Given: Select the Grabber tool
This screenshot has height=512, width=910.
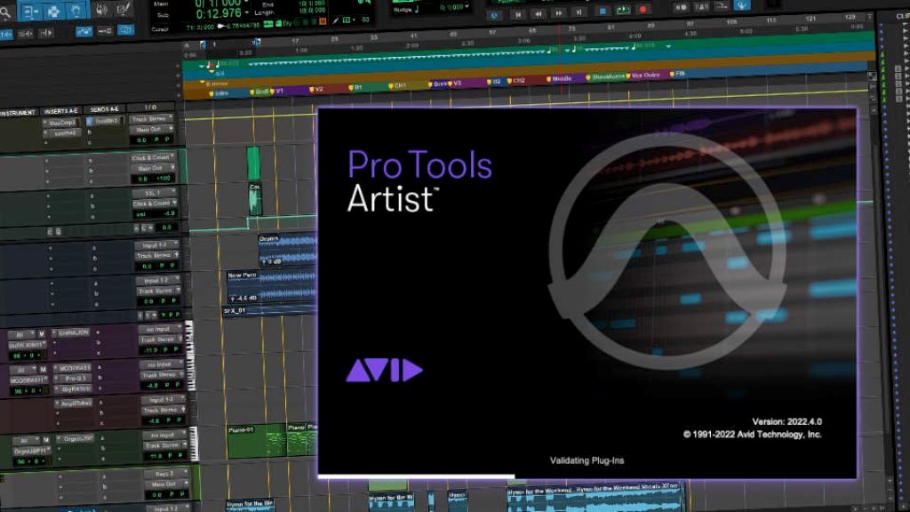Looking at the screenshot, I should (76, 12).
